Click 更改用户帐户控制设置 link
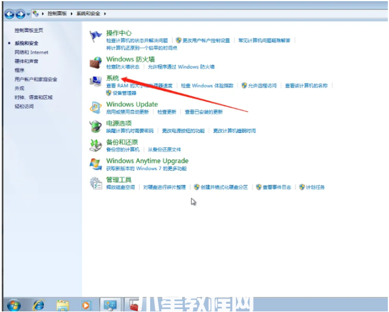 [206, 40]
